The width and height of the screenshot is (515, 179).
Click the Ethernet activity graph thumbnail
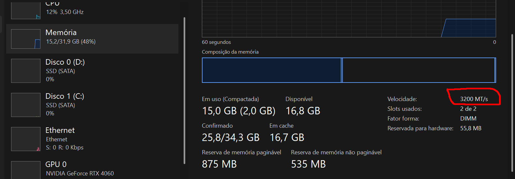tap(26, 139)
